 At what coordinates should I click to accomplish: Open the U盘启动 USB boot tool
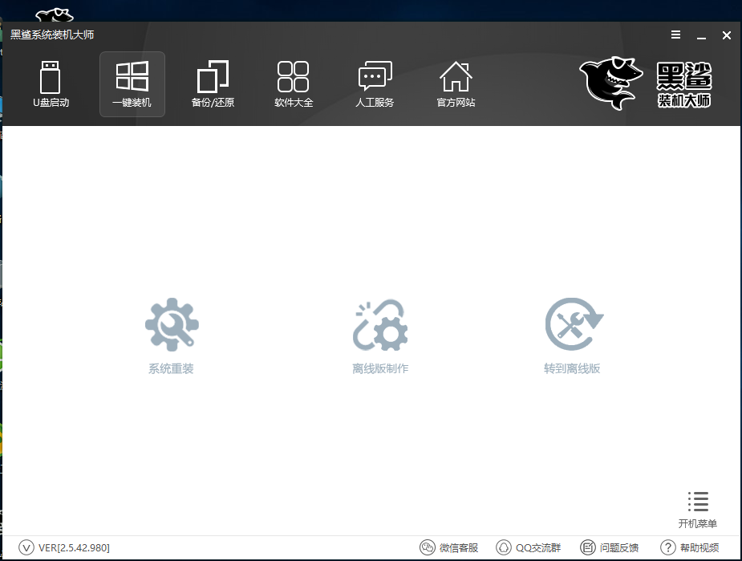(51, 83)
